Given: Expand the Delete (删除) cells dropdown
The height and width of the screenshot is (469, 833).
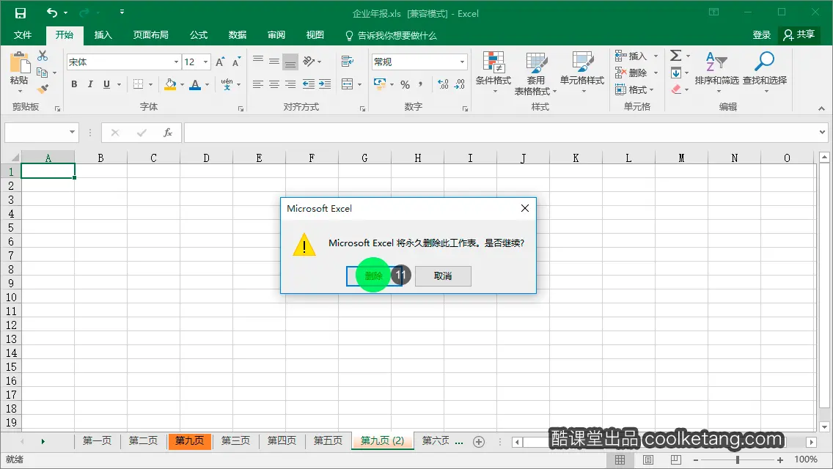Looking at the screenshot, I should pyautogui.click(x=656, y=73).
